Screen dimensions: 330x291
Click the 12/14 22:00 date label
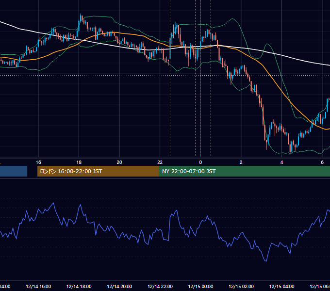(x=160, y=286)
